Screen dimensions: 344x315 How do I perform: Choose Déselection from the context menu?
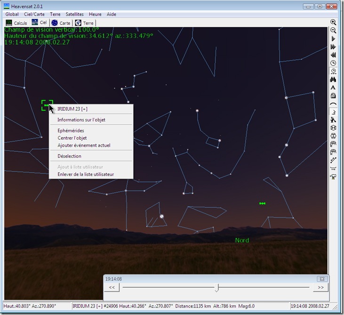coord(91,156)
